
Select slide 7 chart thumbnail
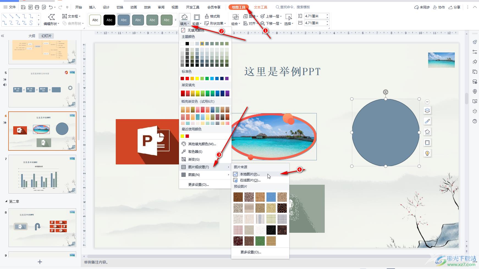42,174
